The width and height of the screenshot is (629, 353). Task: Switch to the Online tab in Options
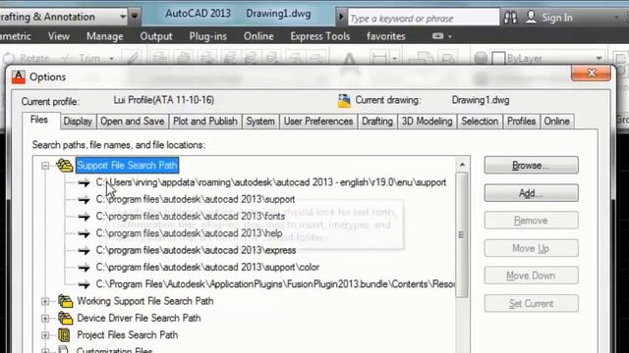click(557, 122)
